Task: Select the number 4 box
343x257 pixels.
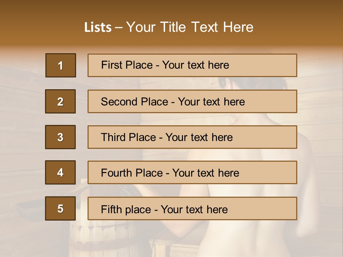Action: (60, 172)
